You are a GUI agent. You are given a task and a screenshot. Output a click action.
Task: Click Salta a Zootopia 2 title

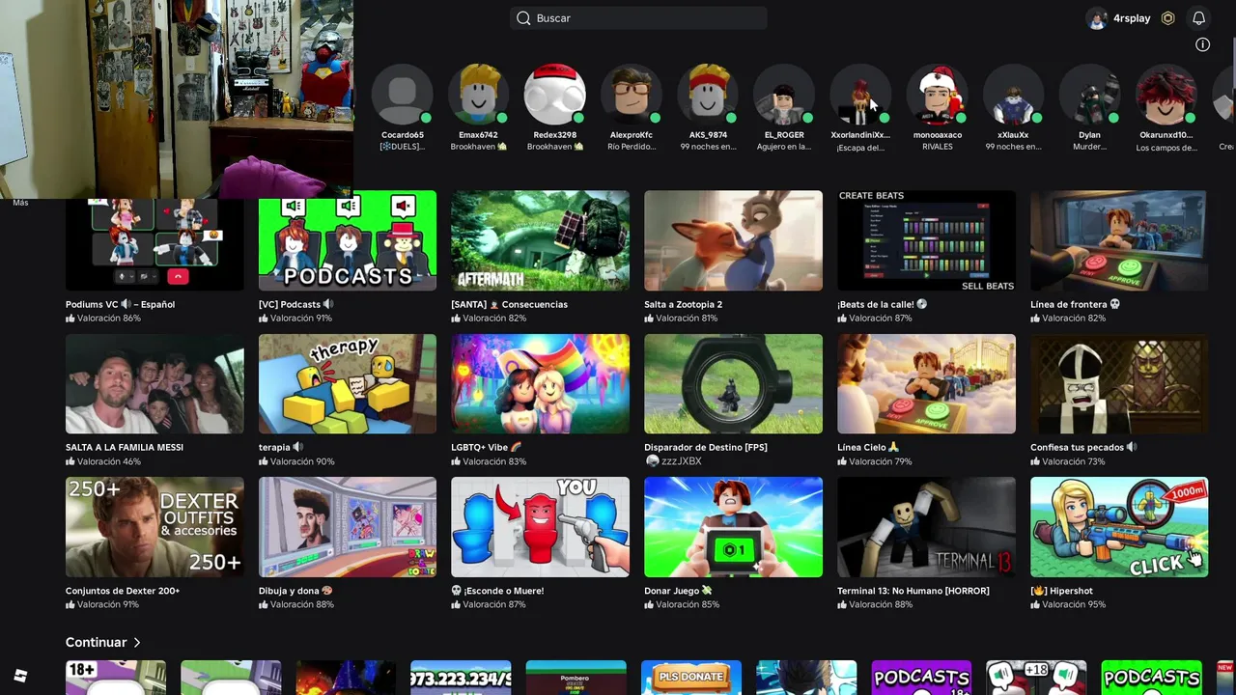pyautogui.click(x=683, y=304)
